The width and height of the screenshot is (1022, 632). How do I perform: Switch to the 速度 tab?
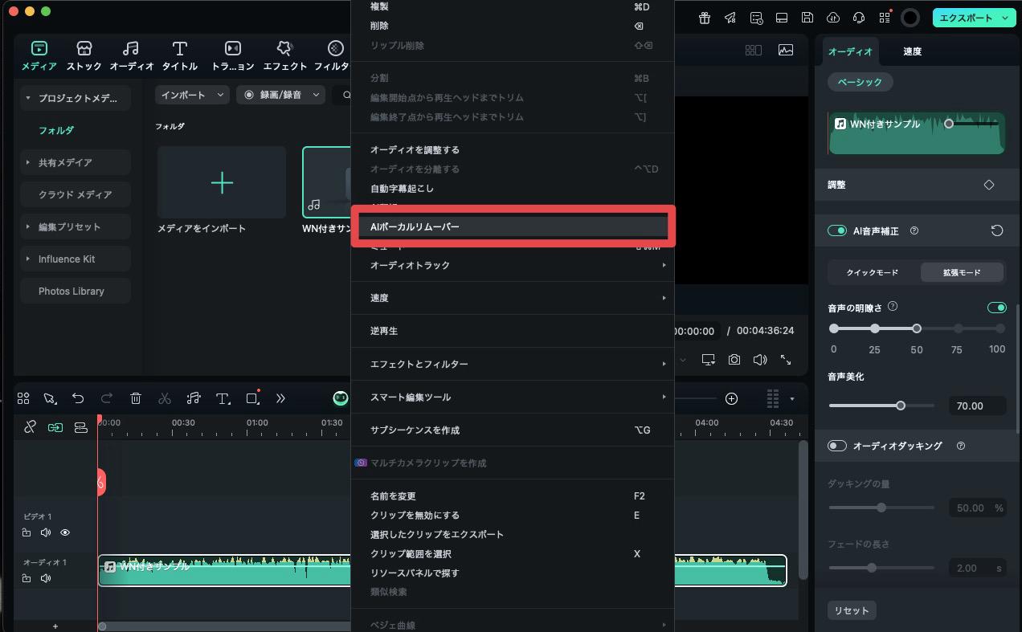point(912,51)
